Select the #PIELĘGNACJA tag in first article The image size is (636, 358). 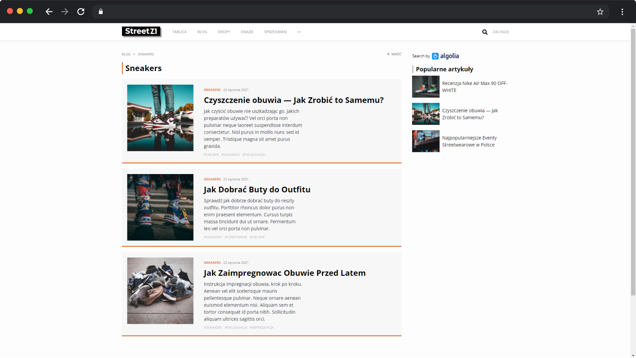pos(253,155)
